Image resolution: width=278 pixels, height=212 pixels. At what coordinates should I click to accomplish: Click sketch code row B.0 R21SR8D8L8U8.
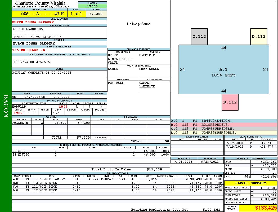coord(224,125)
